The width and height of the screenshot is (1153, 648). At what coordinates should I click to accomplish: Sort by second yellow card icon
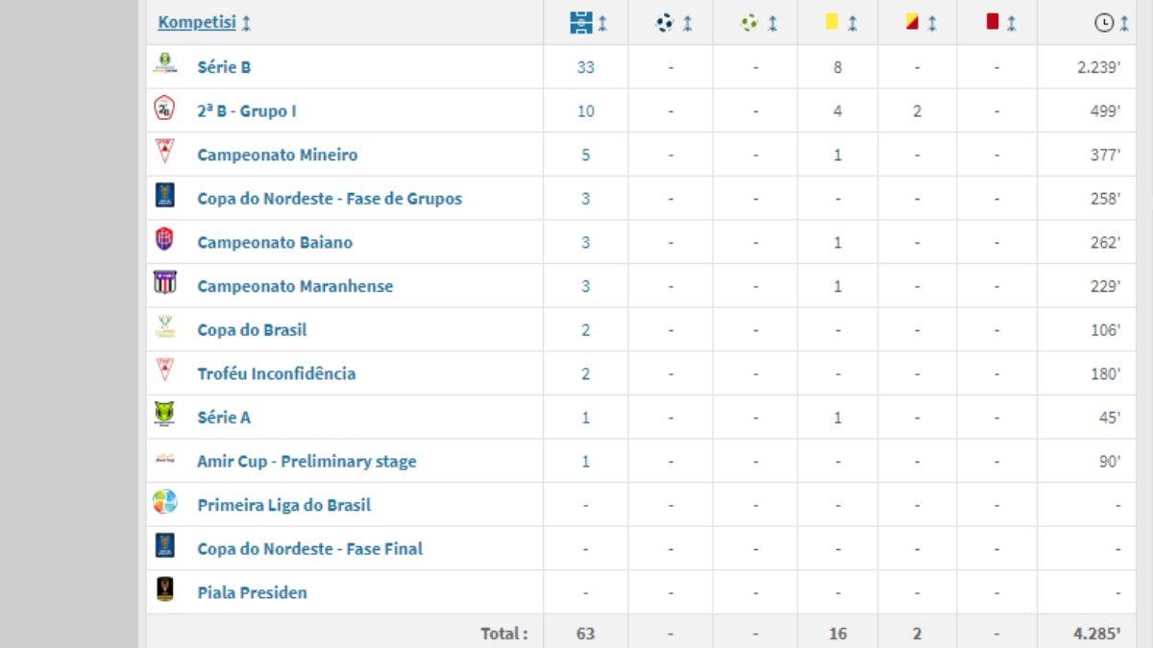tap(913, 22)
